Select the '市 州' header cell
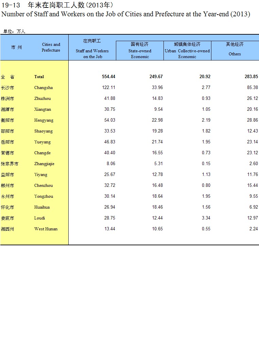 point(16,48)
